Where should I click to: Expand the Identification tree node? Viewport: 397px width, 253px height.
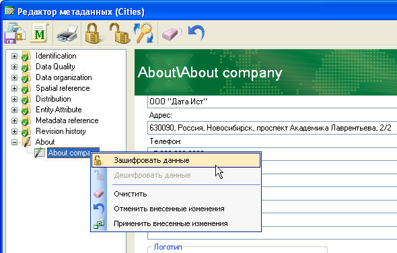coord(14,56)
